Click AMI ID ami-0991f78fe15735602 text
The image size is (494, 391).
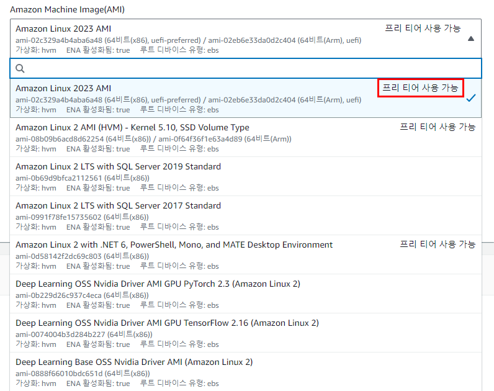point(58,217)
